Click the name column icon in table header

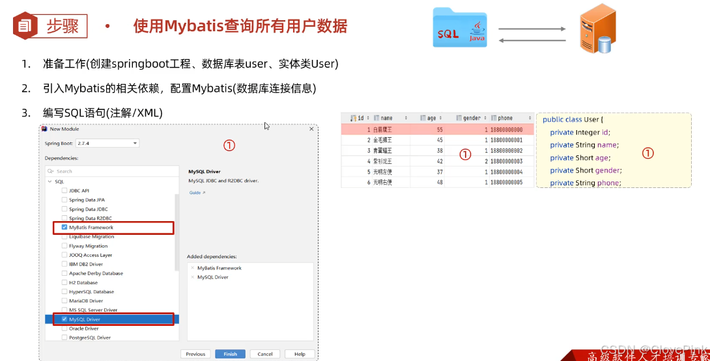pyautogui.click(x=376, y=118)
